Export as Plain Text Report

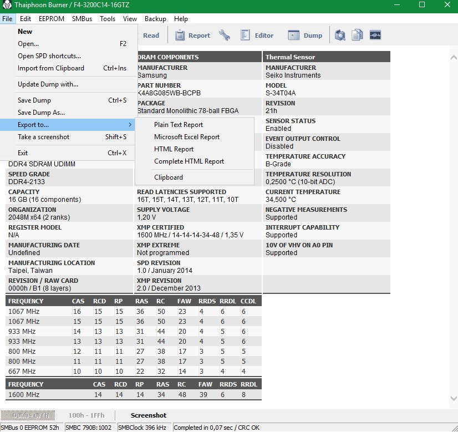coord(195,125)
